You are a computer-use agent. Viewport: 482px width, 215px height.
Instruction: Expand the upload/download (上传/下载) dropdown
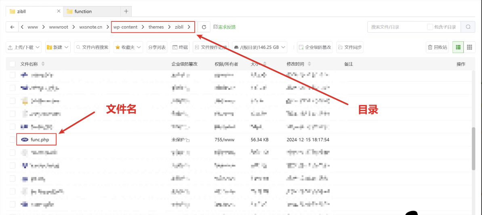coord(24,47)
